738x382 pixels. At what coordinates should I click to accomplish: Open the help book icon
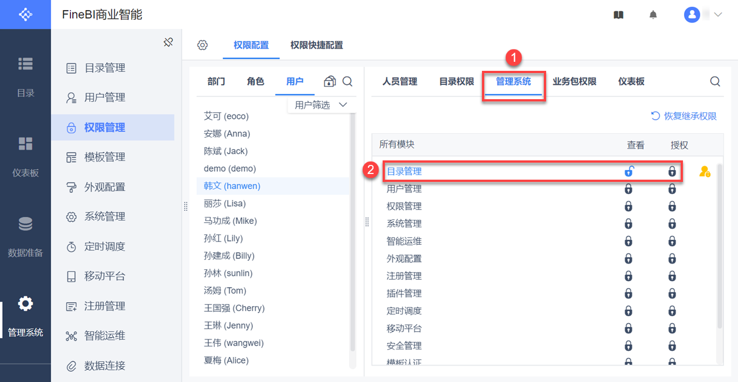[x=619, y=15]
